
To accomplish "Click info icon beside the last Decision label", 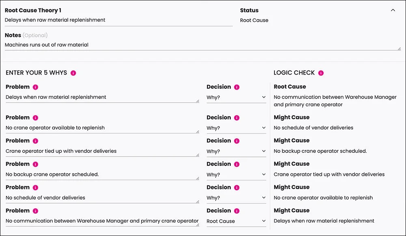I will (237, 211).
